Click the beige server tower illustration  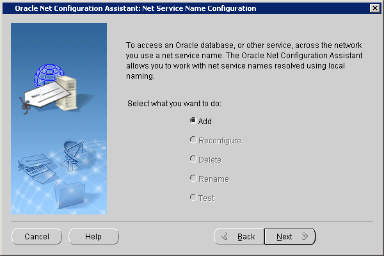click(66, 93)
